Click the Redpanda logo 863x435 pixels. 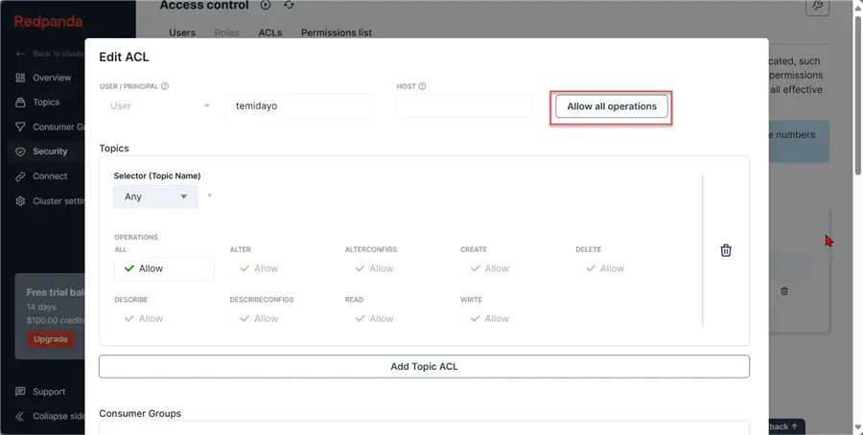click(x=49, y=21)
